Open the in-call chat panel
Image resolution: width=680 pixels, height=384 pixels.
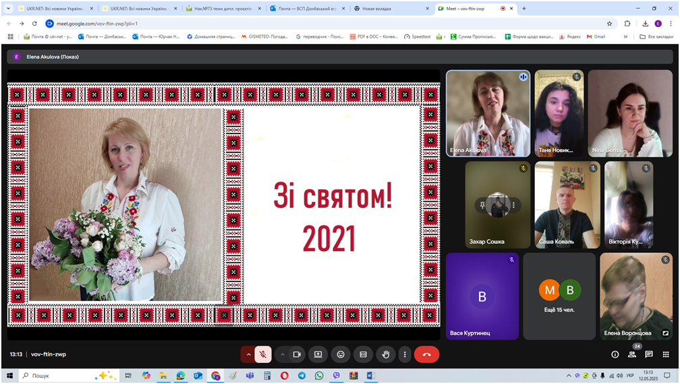[x=649, y=354]
